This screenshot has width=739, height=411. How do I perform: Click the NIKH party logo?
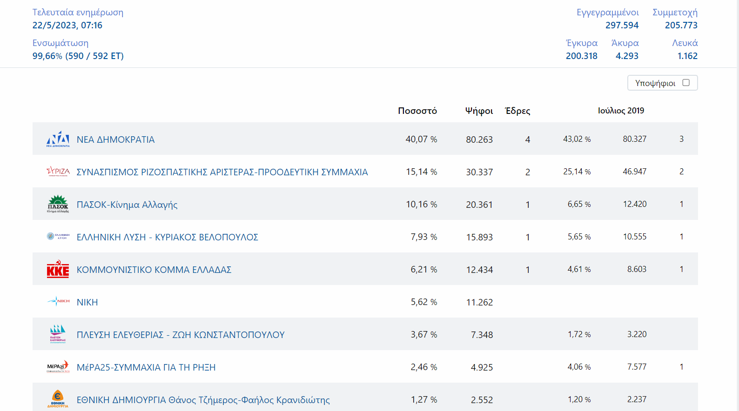click(58, 301)
